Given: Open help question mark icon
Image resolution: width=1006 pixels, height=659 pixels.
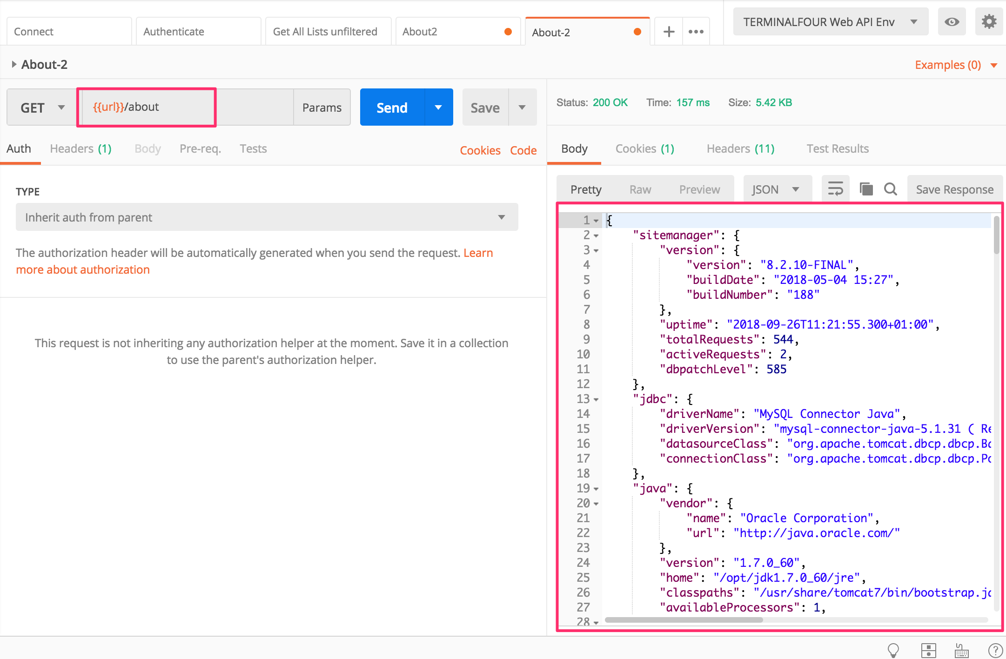Looking at the screenshot, I should (x=995, y=650).
